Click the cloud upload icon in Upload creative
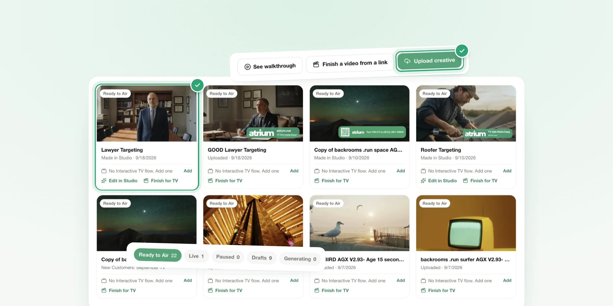The width and height of the screenshot is (613, 306). click(x=407, y=61)
